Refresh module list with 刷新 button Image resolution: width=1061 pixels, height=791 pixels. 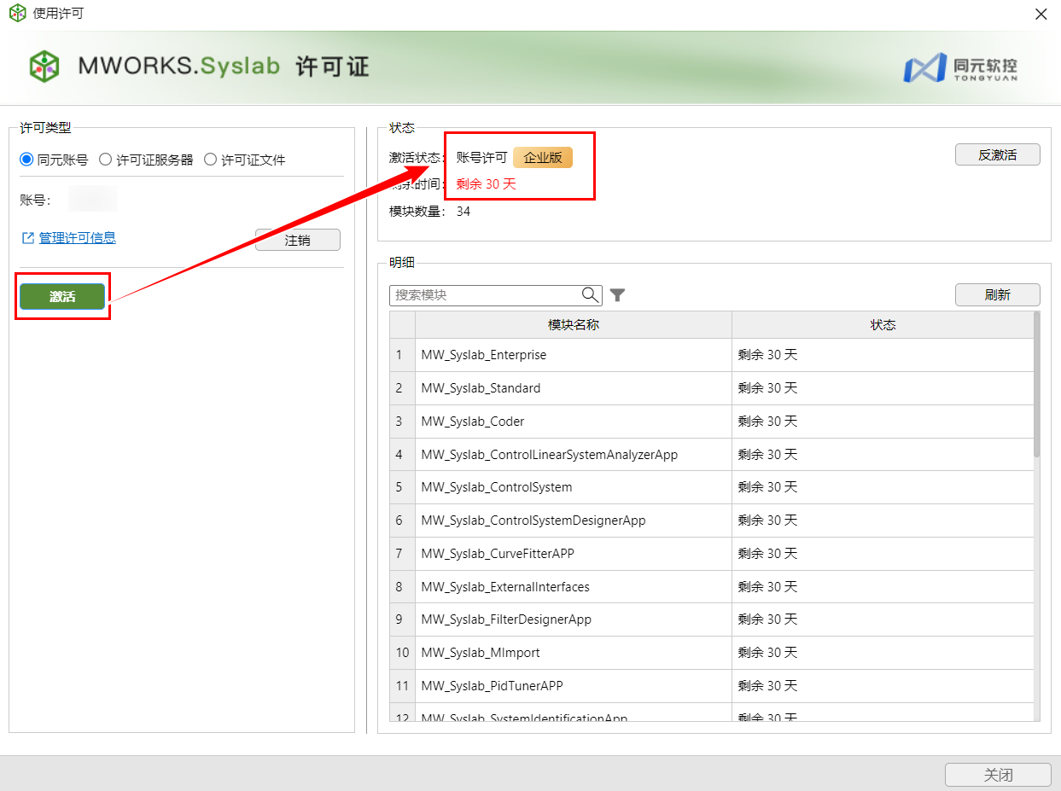coord(997,295)
